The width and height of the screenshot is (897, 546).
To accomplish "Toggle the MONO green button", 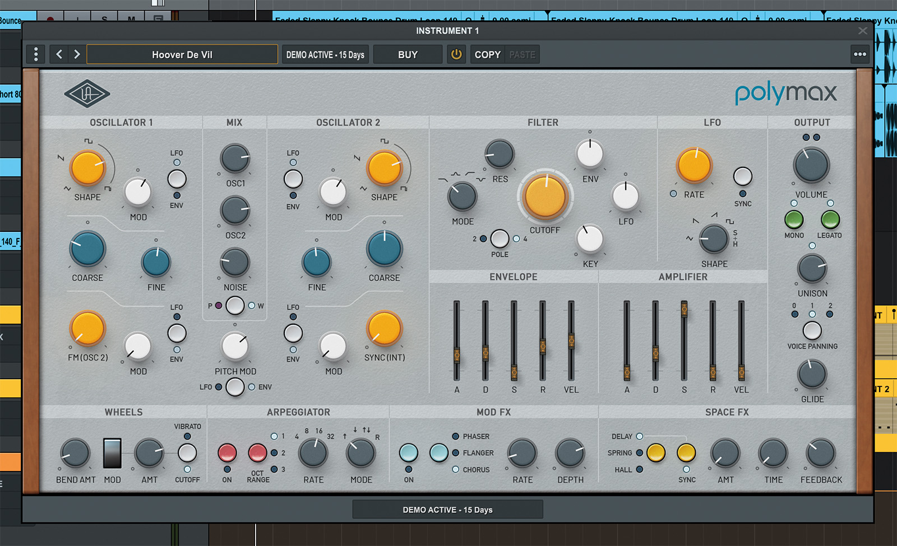I will pos(794,220).
